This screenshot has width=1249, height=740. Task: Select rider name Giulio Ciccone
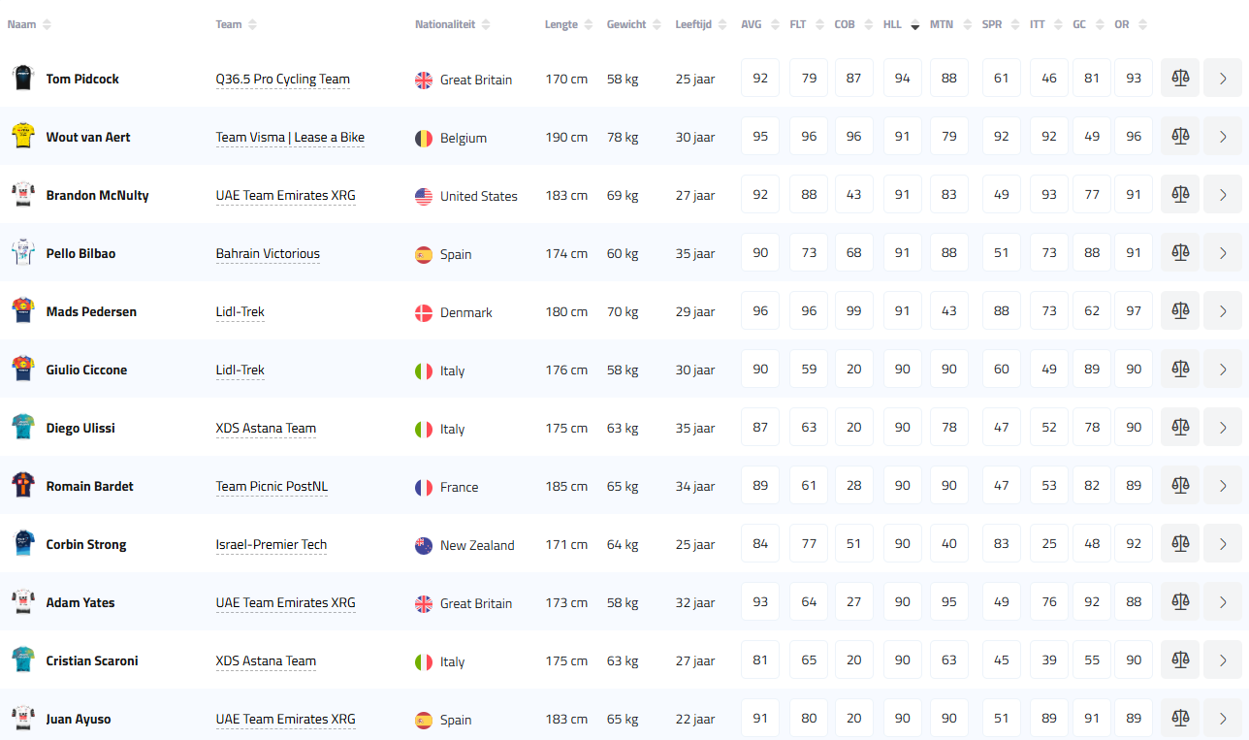click(86, 370)
